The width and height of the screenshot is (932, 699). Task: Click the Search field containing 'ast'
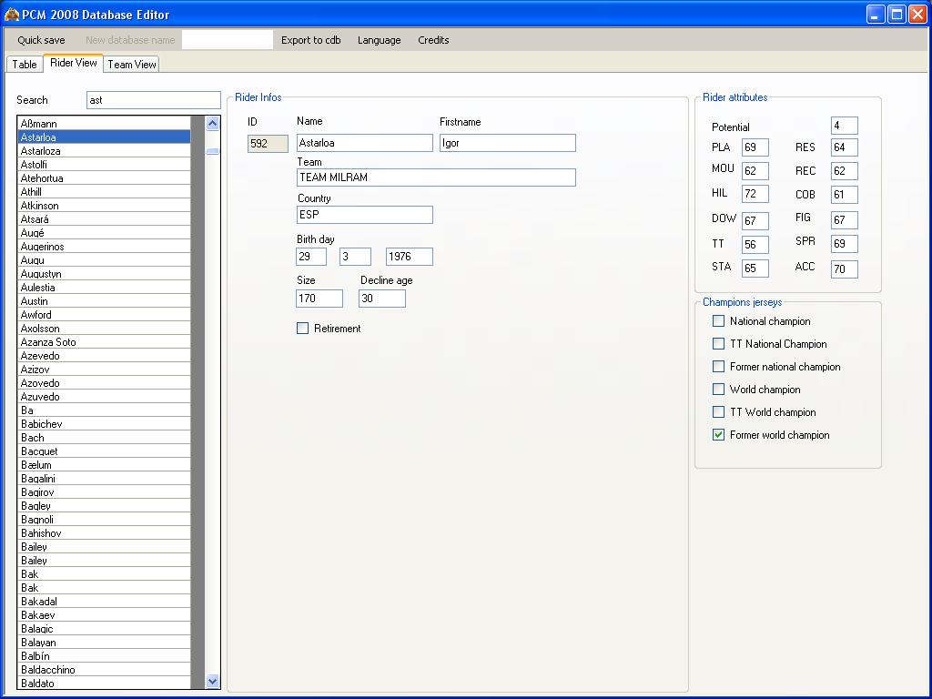click(153, 100)
